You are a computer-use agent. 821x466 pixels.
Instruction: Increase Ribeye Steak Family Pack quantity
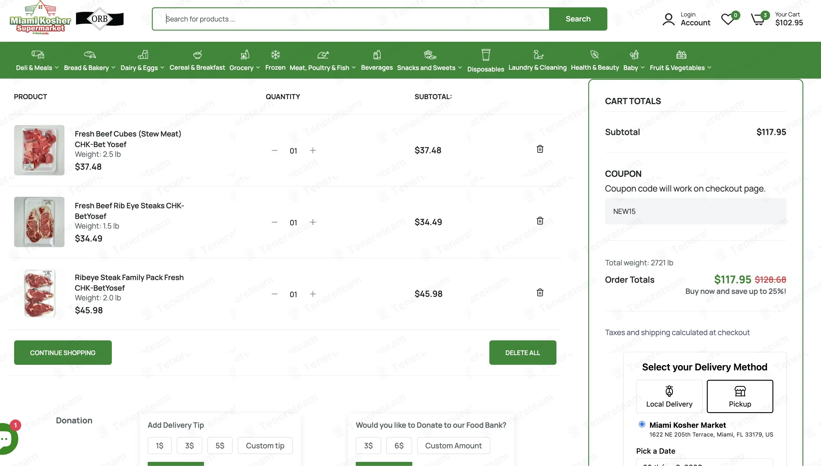pyautogui.click(x=313, y=294)
